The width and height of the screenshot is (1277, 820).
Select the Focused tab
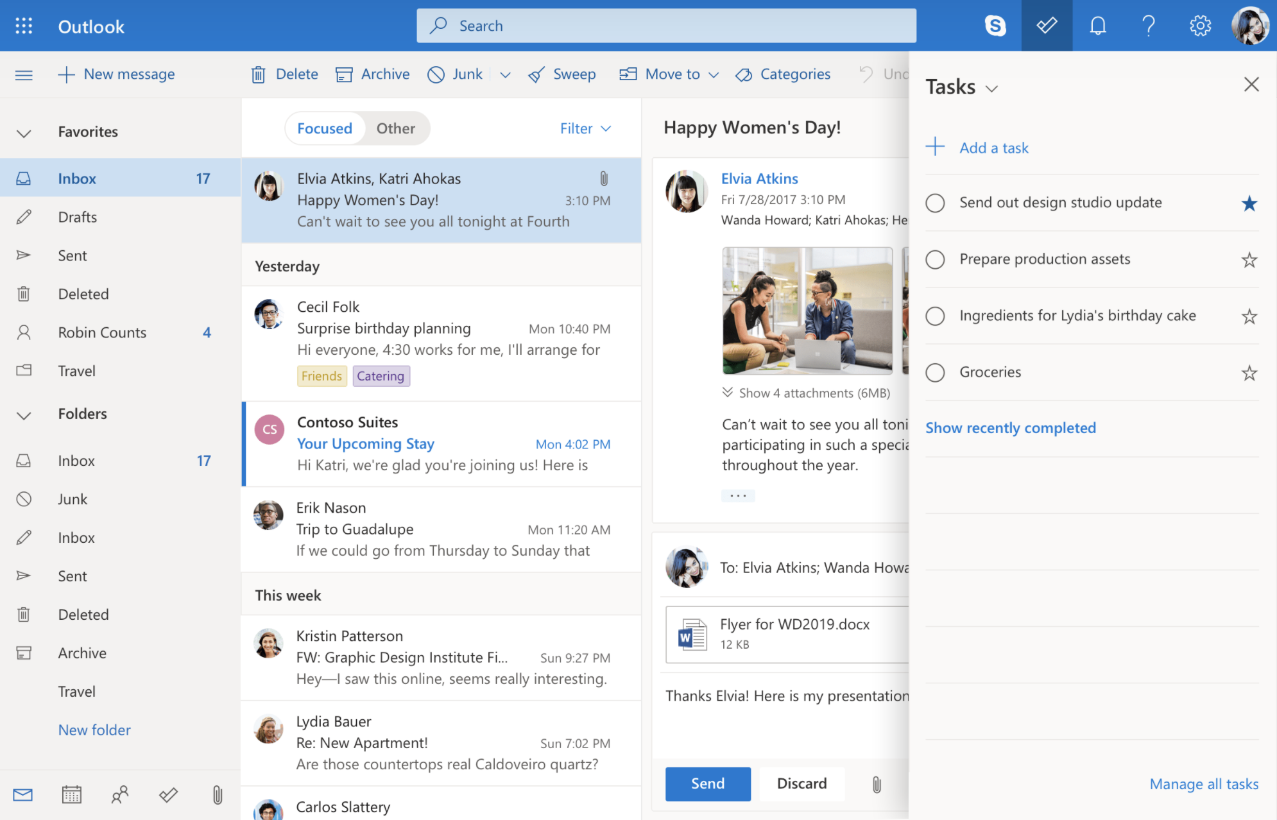click(325, 128)
